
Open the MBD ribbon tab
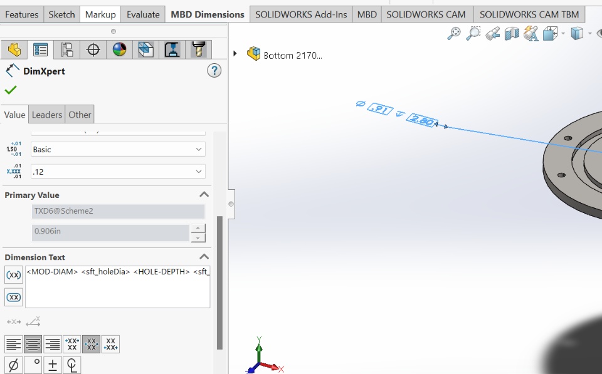tap(367, 14)
